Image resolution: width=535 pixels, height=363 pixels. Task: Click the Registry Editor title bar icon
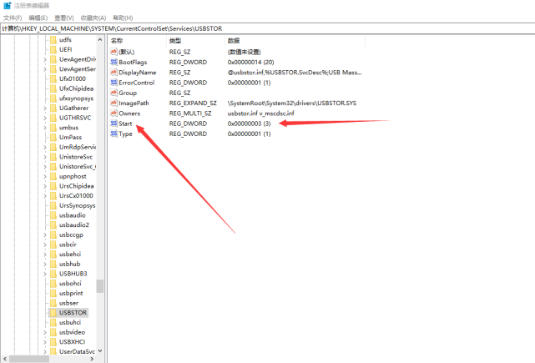coord(7,5)
